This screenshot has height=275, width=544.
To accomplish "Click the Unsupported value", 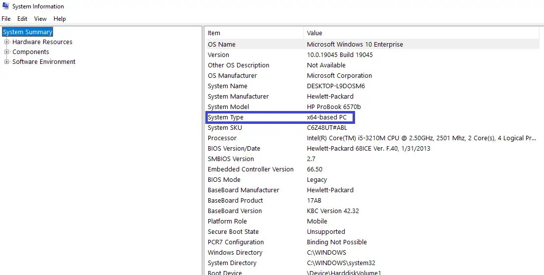I will [326, 232].
